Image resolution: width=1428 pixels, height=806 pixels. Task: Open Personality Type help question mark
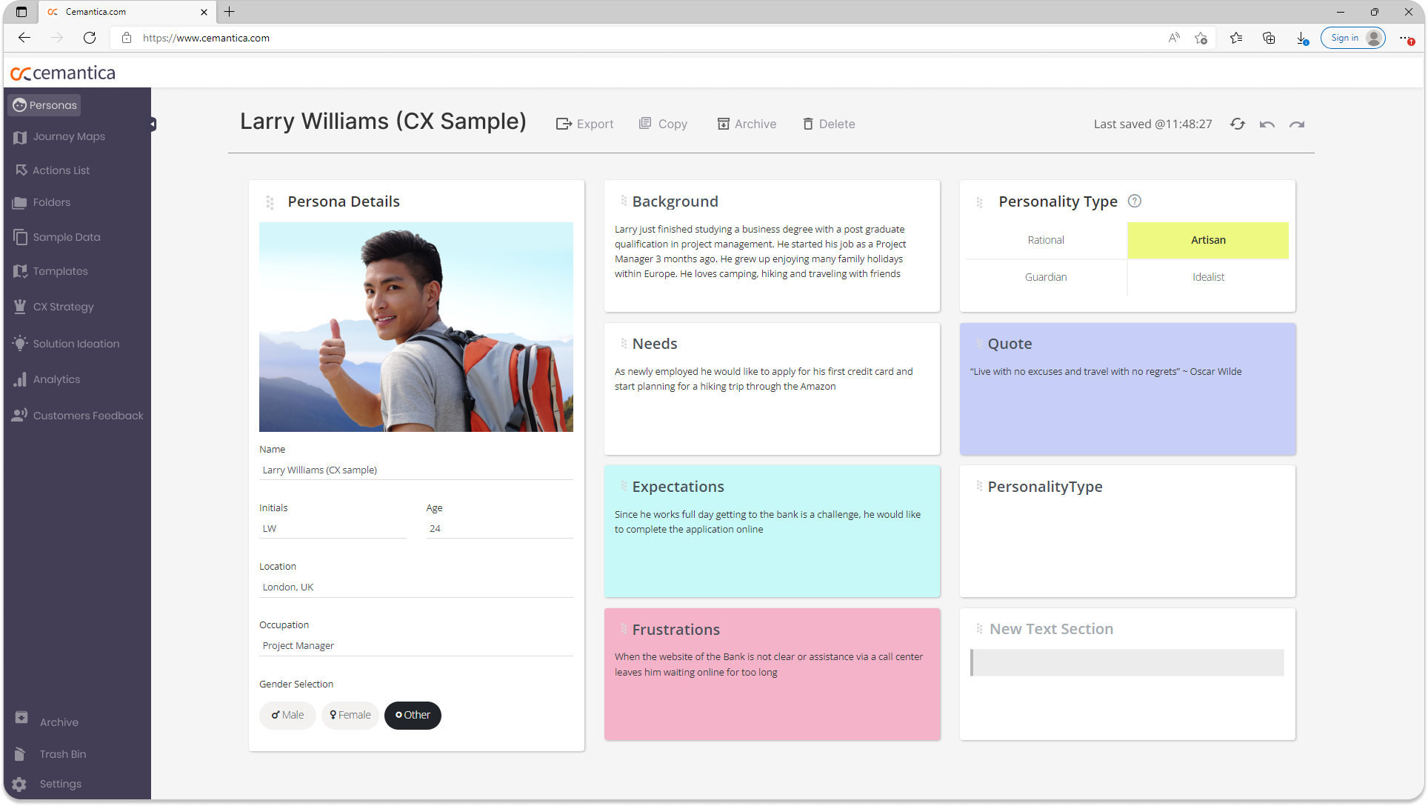1135,201
